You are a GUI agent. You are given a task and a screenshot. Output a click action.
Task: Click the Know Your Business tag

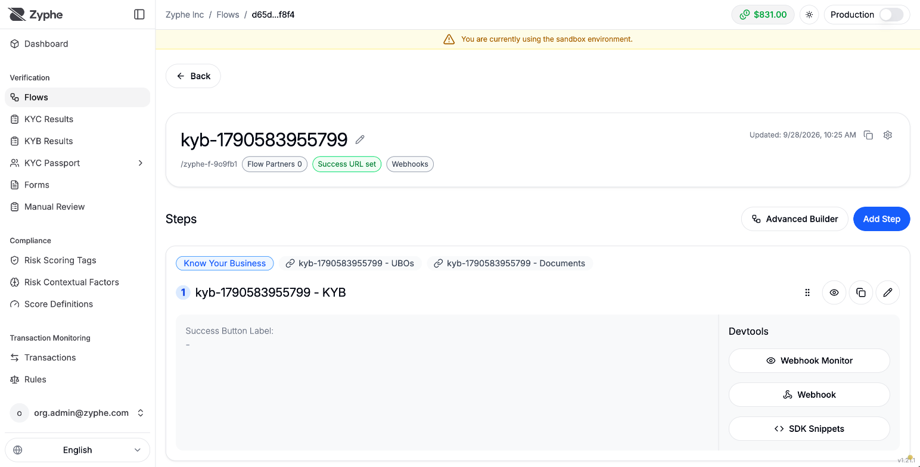tap(225, 263)
